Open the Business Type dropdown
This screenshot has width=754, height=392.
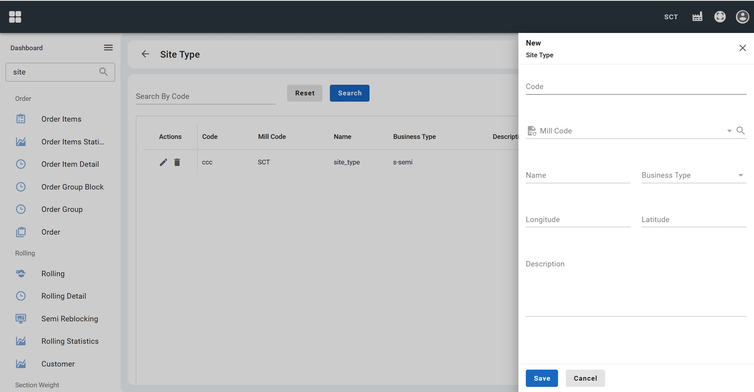pyautogui.click(x=694, y=175)
